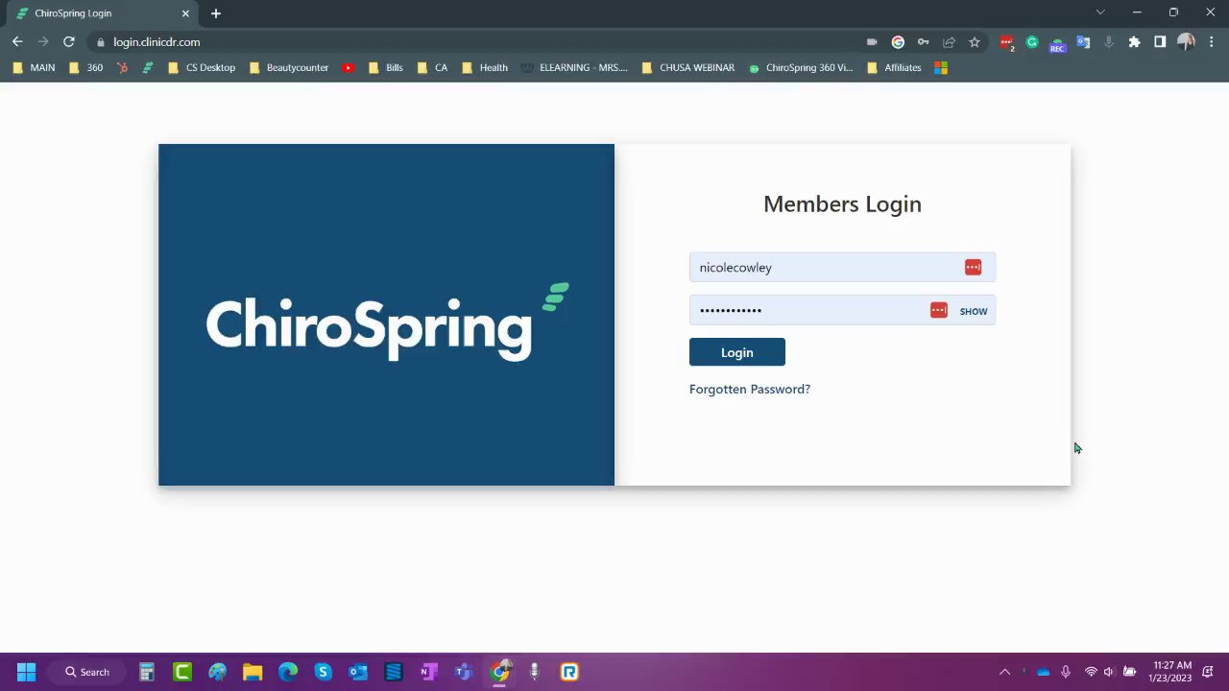Open the Grammarly extension
The height and width of the screenshot is (691, 1229).
1032,42
